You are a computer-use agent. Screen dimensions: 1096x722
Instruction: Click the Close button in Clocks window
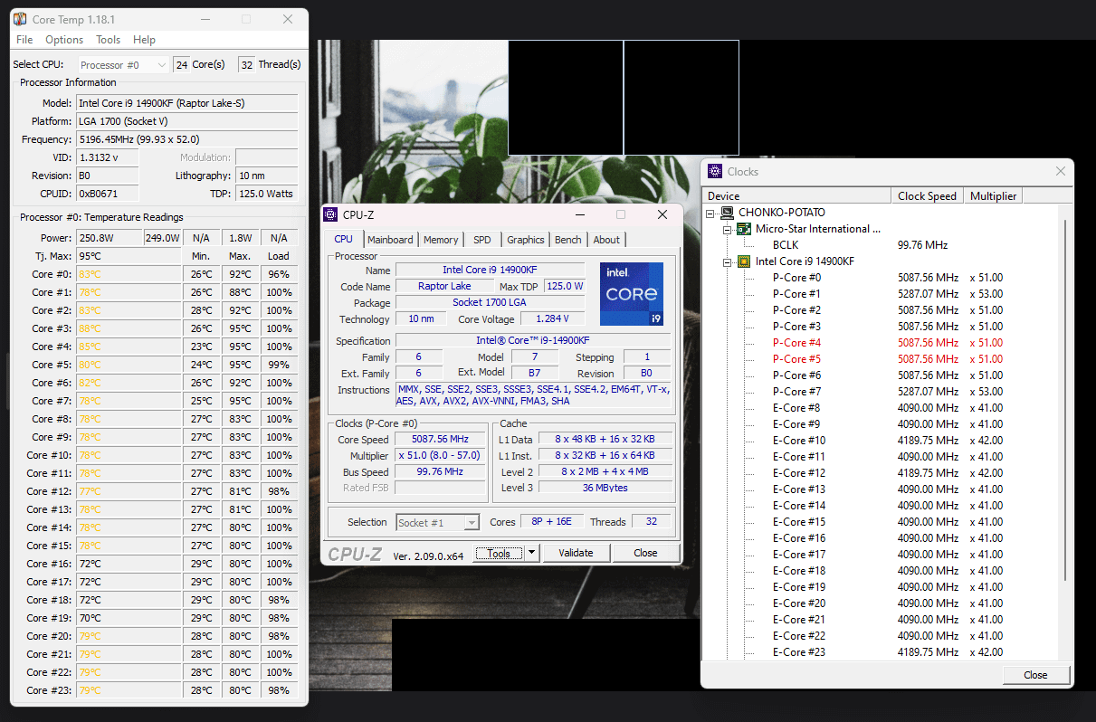tap(1035, 675)
